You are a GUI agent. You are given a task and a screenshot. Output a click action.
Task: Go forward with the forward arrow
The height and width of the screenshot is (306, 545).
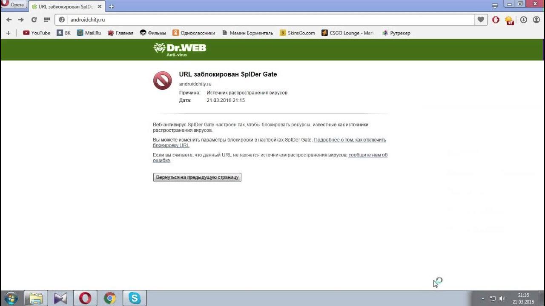[x=21, y=20]
